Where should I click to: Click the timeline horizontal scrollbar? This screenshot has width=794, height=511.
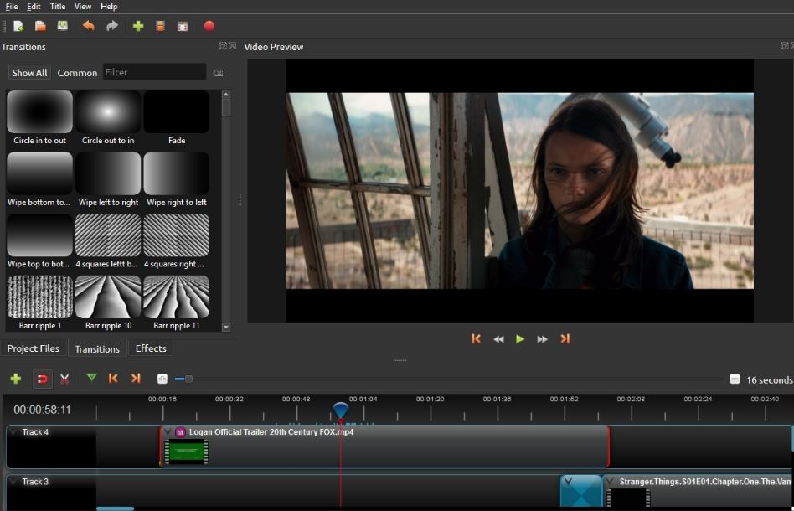tap(115, 508)
